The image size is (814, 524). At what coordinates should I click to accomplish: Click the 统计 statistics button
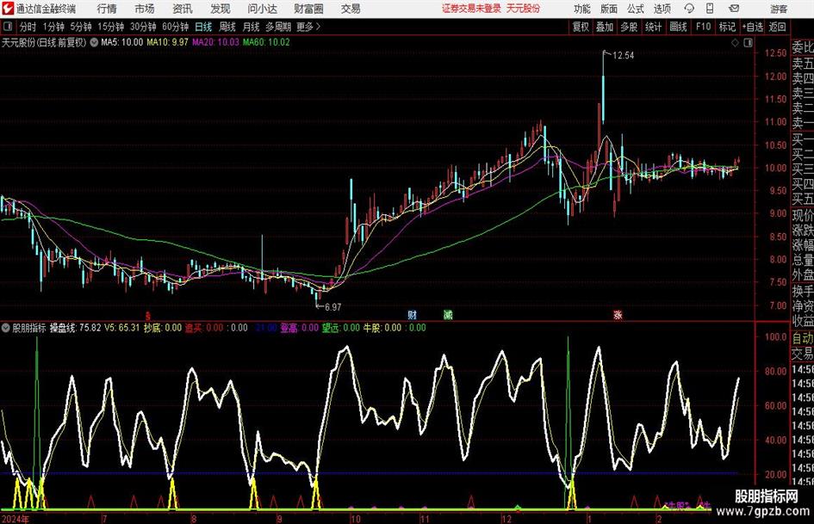tap(653, 27)
